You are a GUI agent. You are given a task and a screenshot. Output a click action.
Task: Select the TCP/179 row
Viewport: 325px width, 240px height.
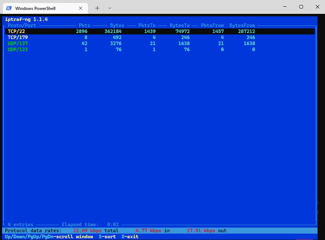[x=160, y=37]
